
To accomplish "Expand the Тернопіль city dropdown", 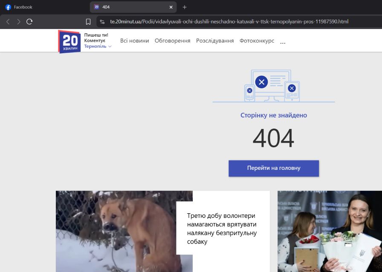I will click(98, 46).
